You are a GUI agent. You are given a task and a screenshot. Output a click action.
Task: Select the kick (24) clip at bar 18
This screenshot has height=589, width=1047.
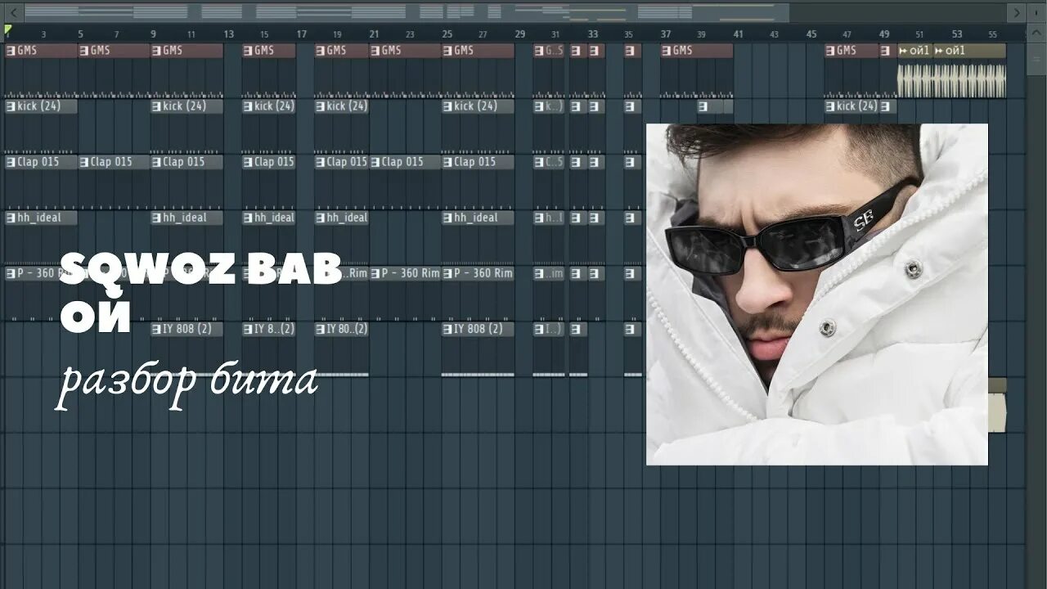pos(342,106)
